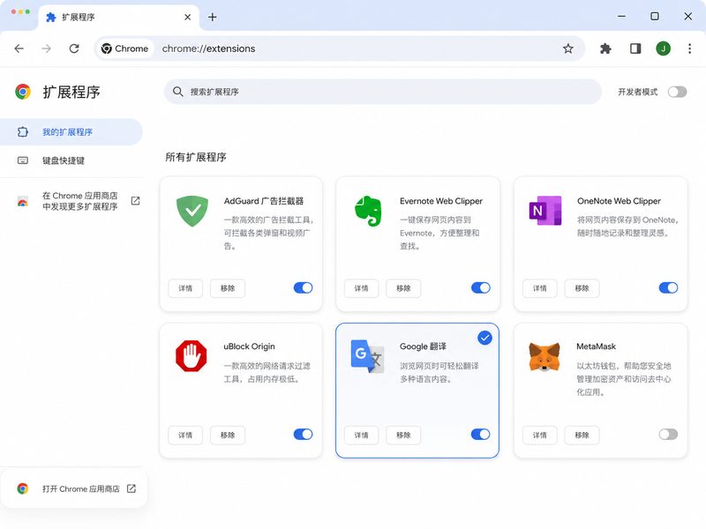
Task: Click the Chrome site info chip
Action: pos(124,48)
